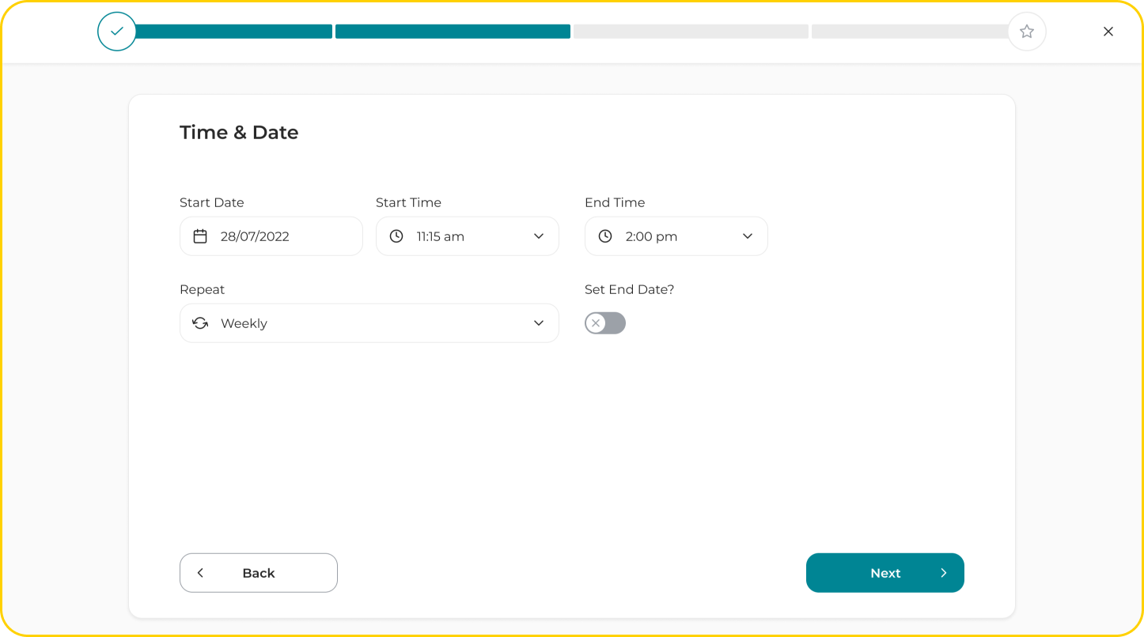Image resolution: width=1144 pixels, height=637 pixels.
Task: Click the Start Date label
Action: pos(212,202)
